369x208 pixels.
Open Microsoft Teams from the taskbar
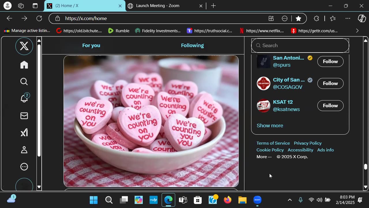click(183, 200)
